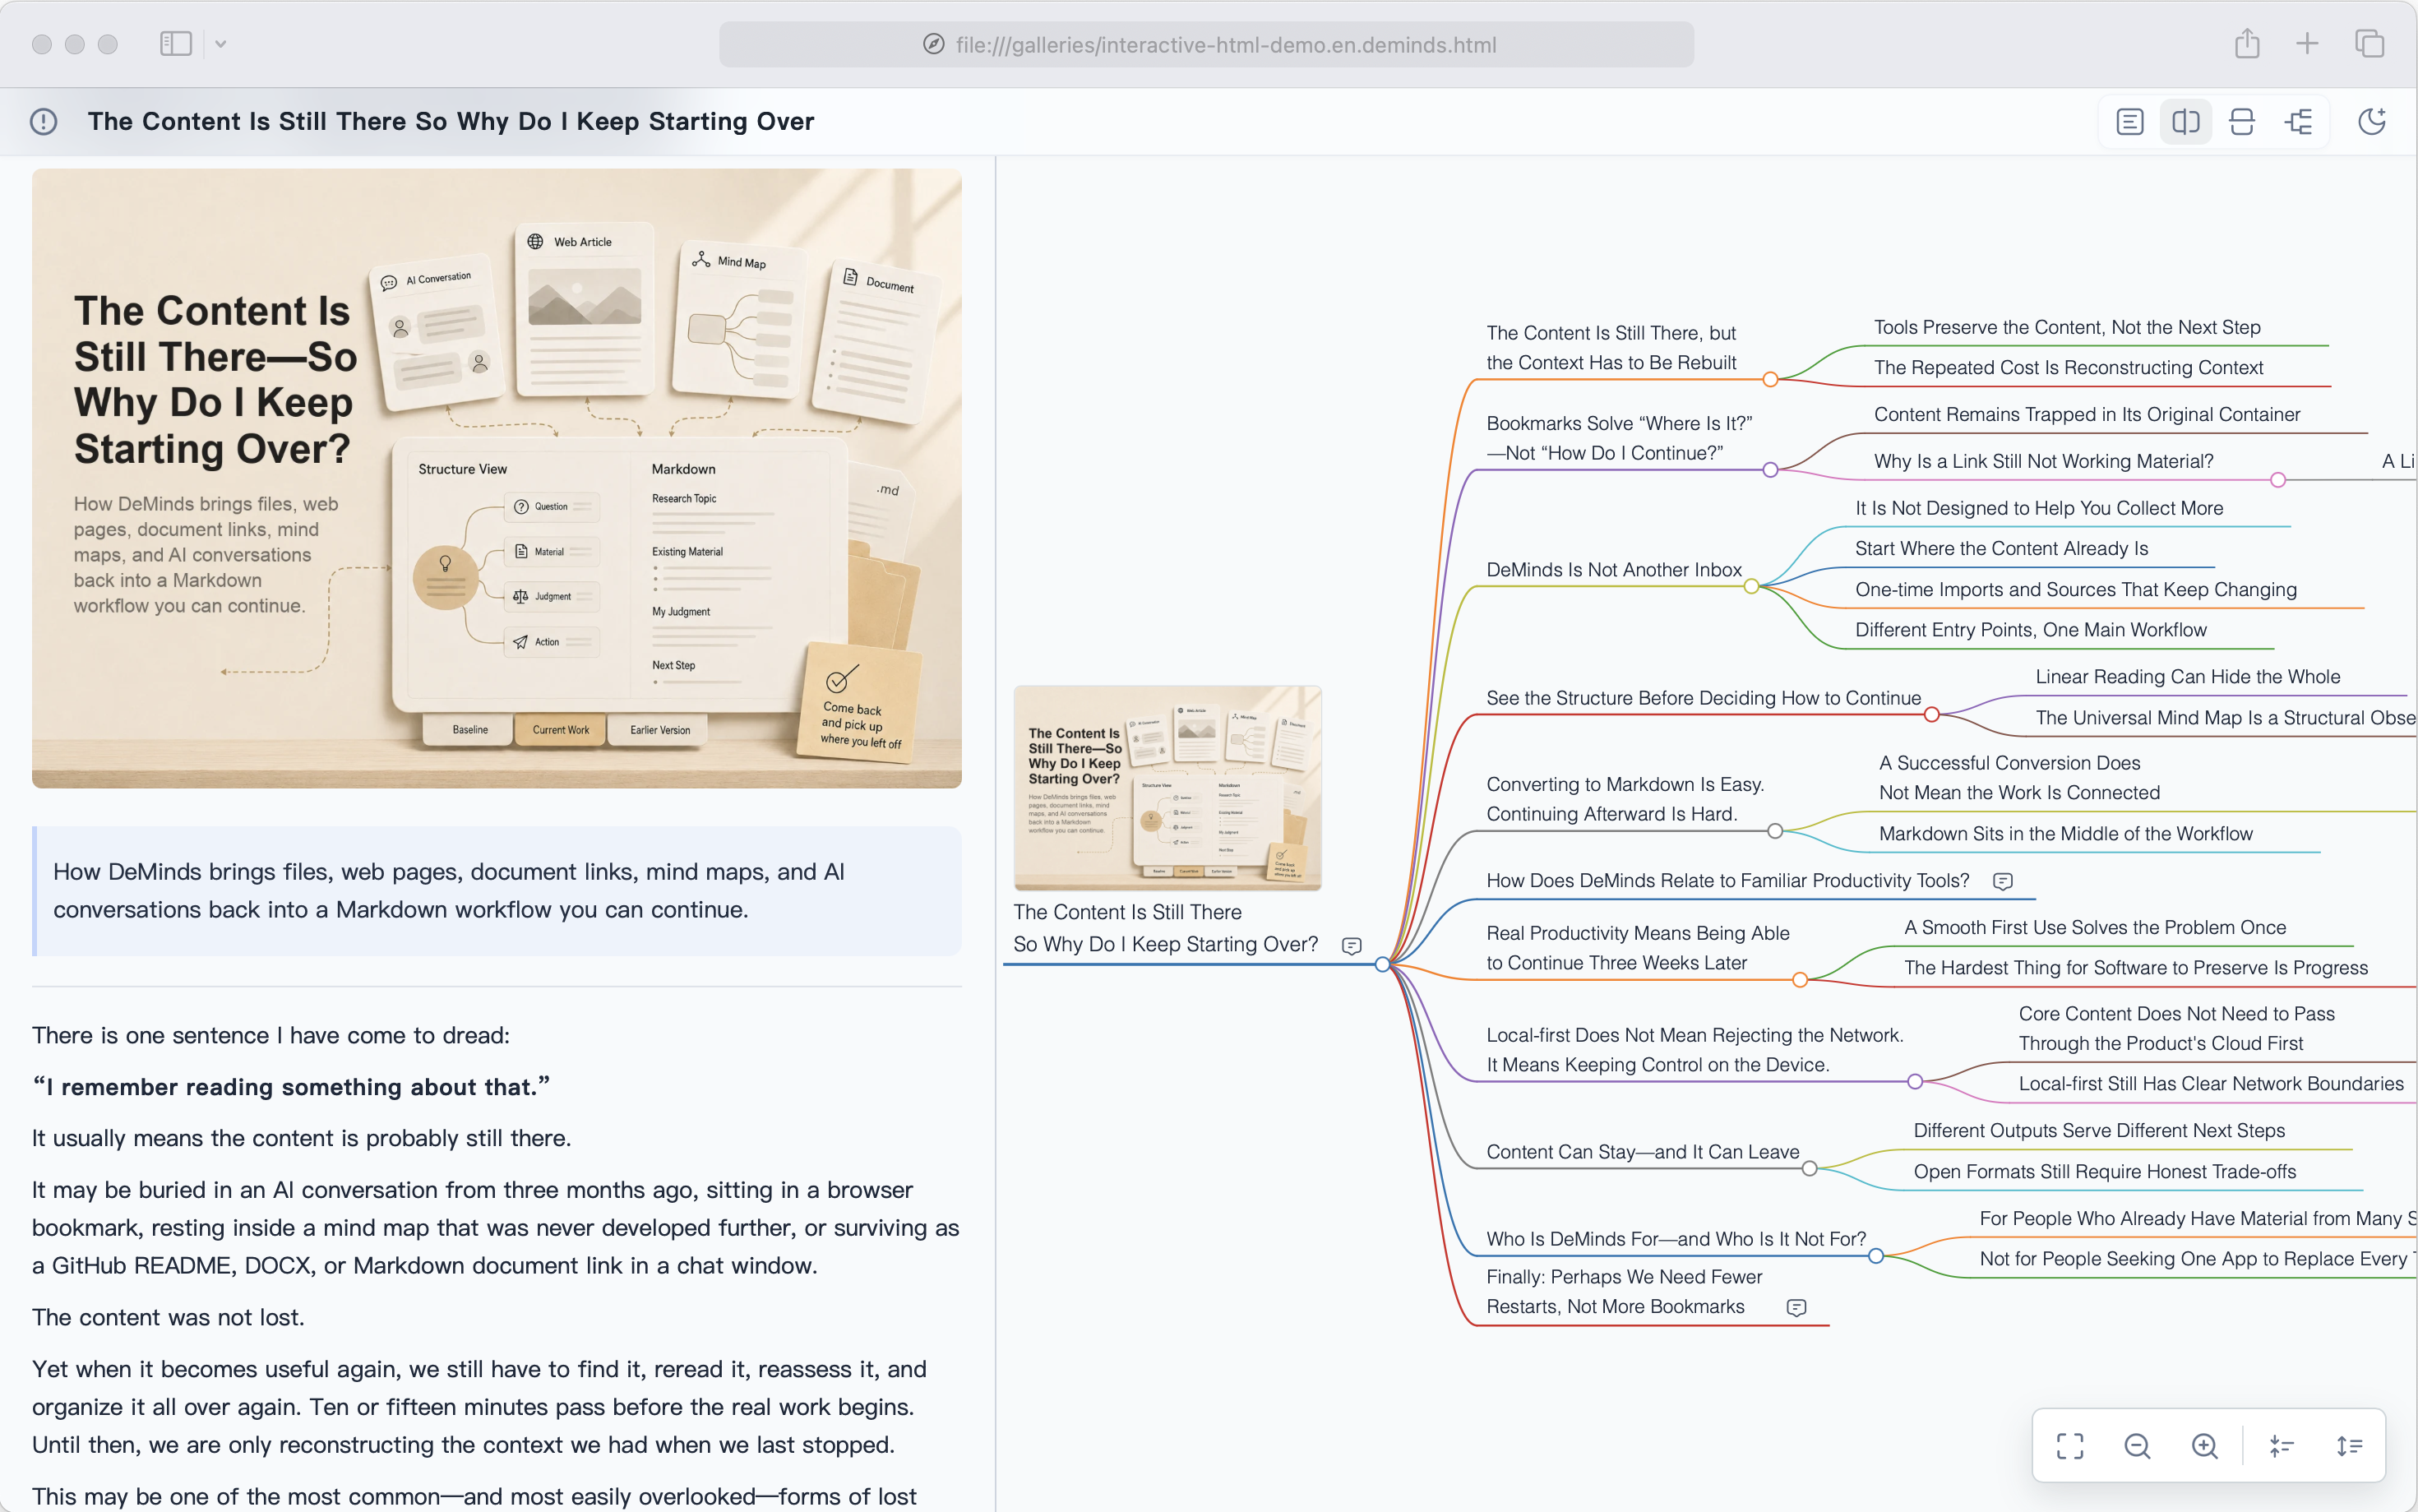Image resolution: width=2418 pixels, height=1512 pixels.
Task: Expand all mind map branches
Action: (x=2349, y=1445)
